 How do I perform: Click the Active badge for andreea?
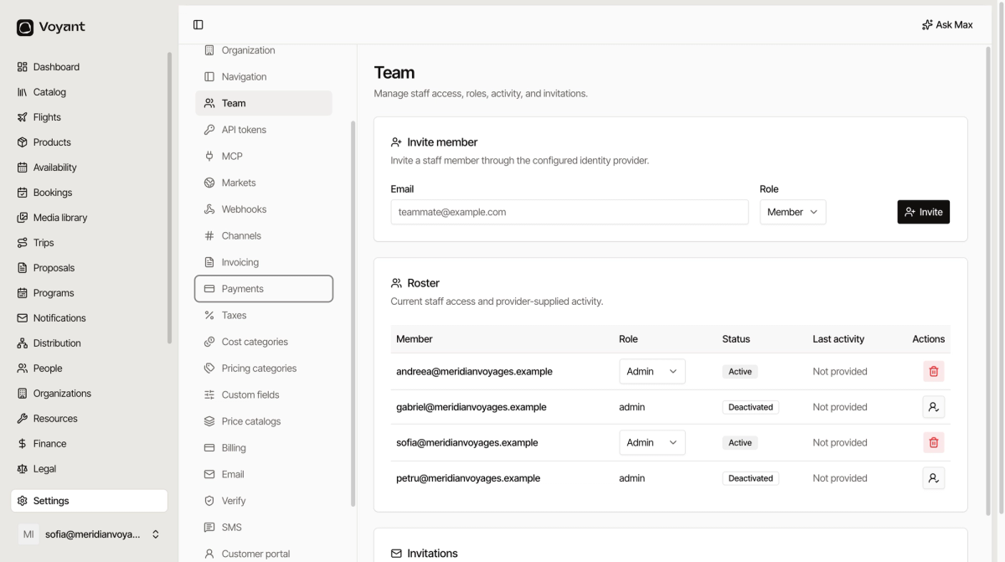point(740,371)
